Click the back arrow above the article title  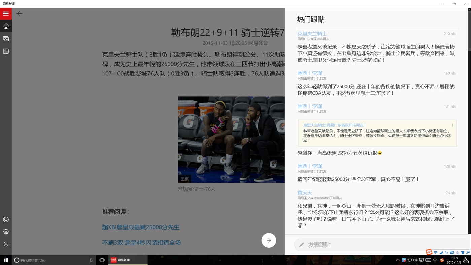(19, 14)
